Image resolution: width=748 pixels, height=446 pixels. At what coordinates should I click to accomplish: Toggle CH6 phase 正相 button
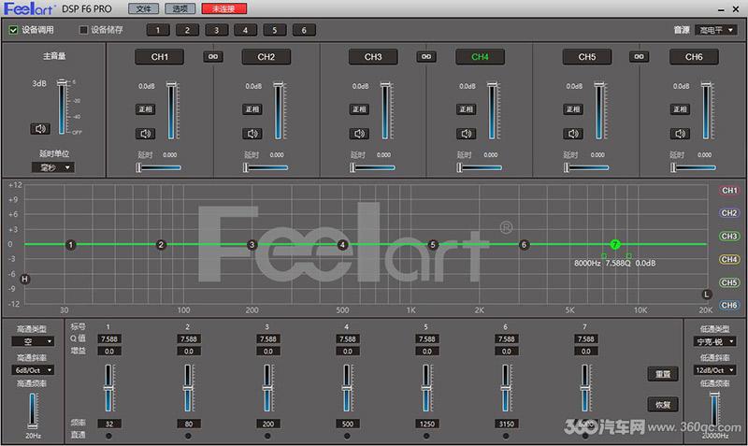click(x=680, y=109)
